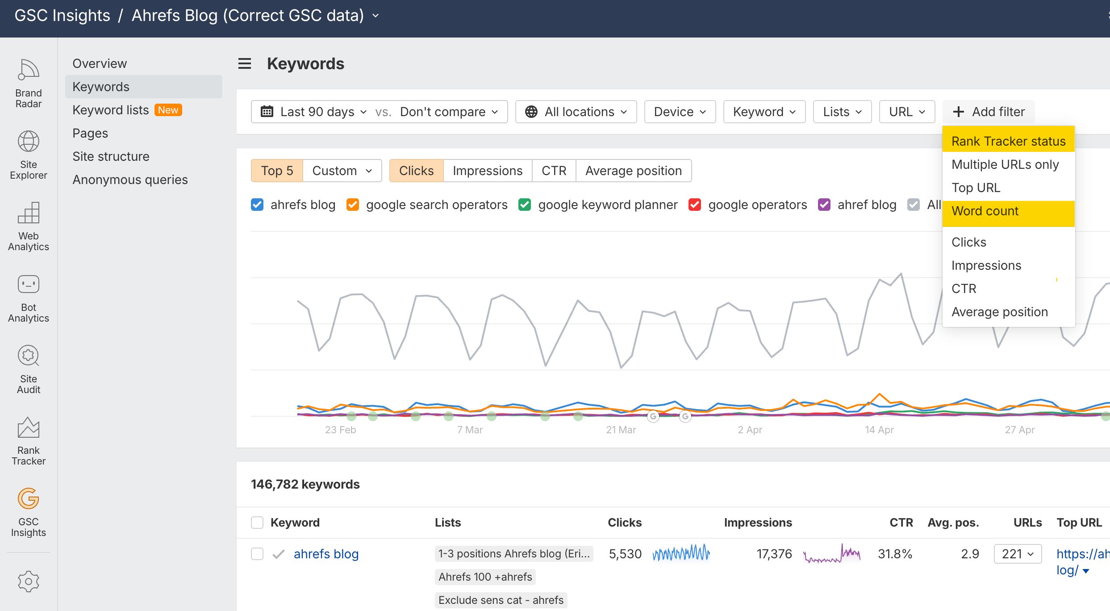Toggle the google search operators series checkbox
The image size is (1110, 611).
[x=353, y=205]
